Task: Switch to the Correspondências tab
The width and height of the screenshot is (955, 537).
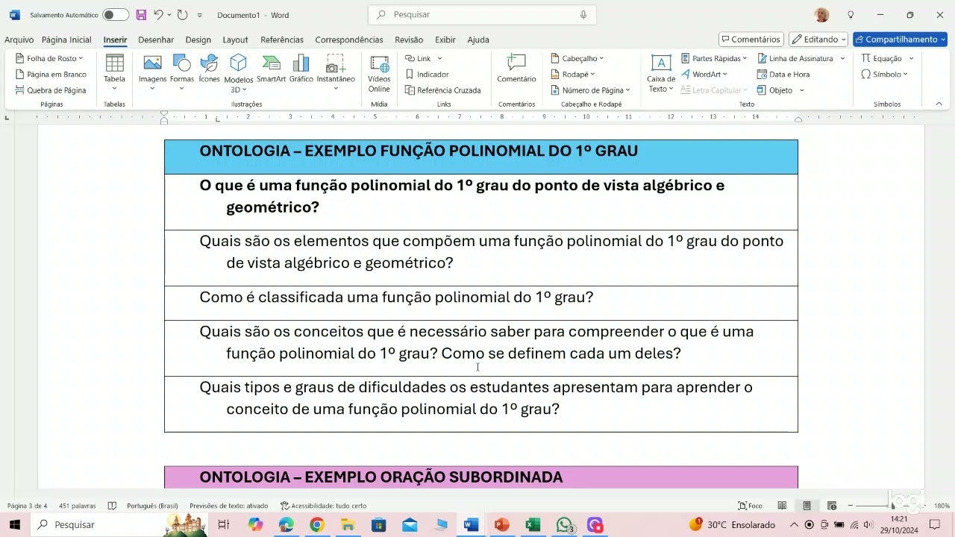Action: pos(349,40)
